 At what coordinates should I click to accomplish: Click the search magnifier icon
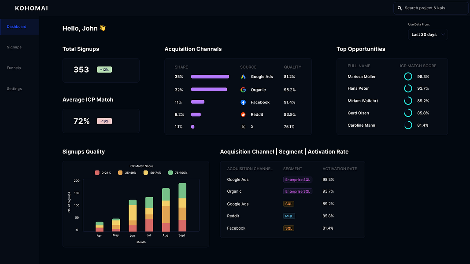[x=400, y=8]
